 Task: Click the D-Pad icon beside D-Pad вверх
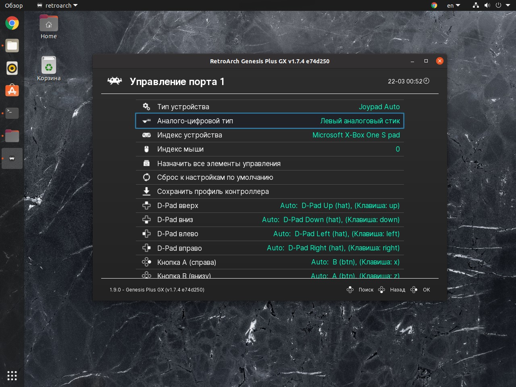146,206
